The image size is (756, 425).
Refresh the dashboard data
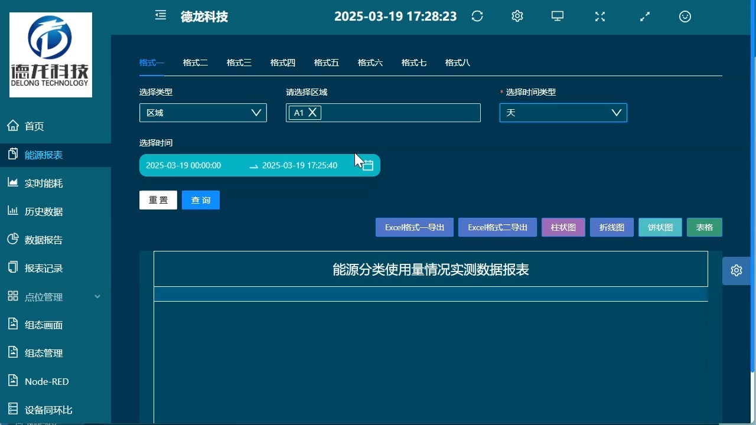click(477, 16)
